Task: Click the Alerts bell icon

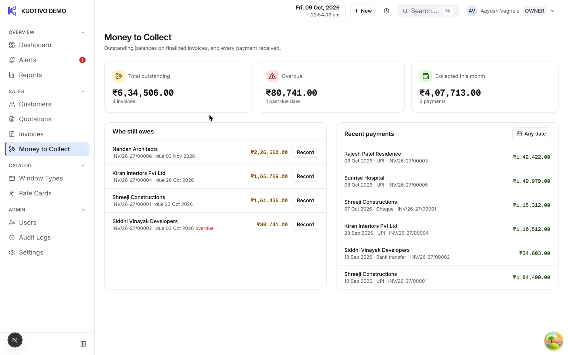Action: tap(12, 60)
